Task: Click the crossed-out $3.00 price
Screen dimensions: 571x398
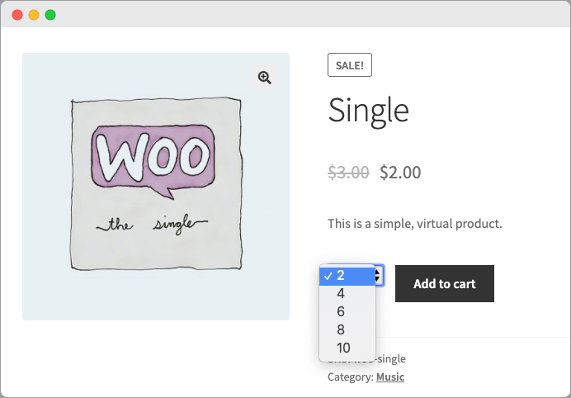Action: [348, 172]
